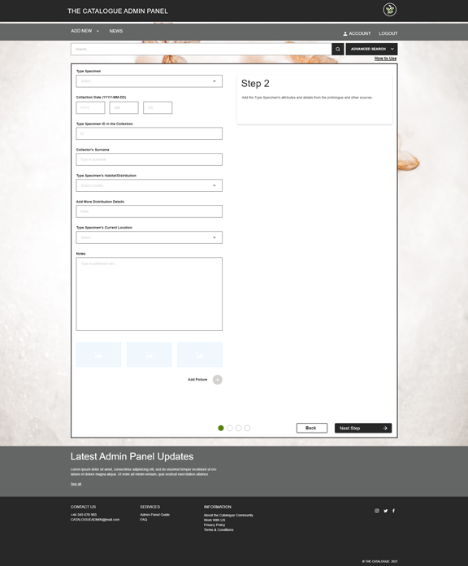468x566 pixels.
Task: Click the Collector's Surname input field
Action: pos(149,159)
